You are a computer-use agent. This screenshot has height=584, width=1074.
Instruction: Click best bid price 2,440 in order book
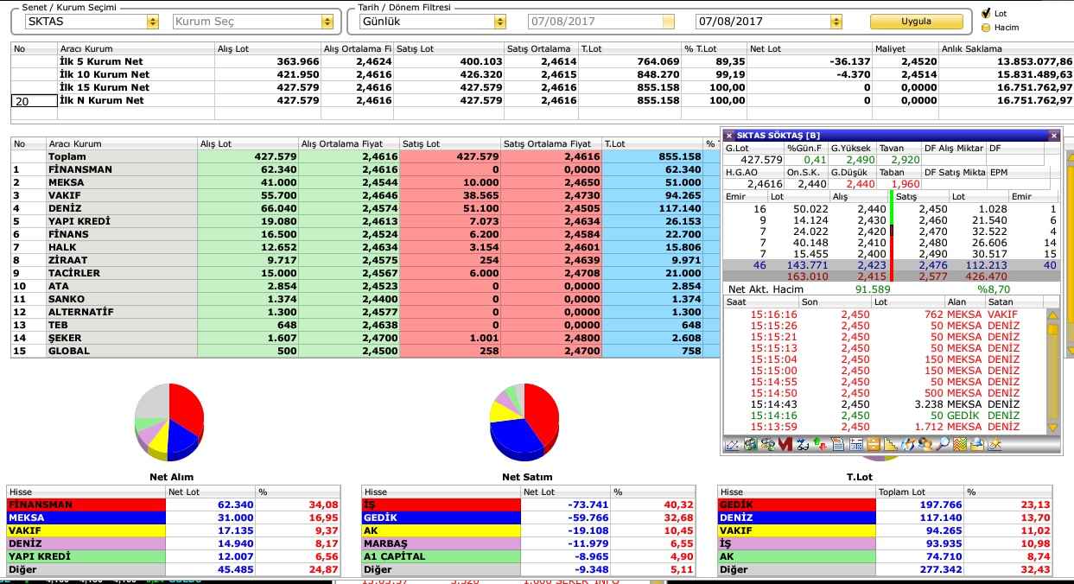[871, 209]
